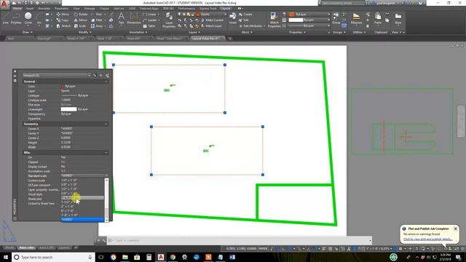The height and width of the screenshot is (262, 466).
Task: Choose *VARIES* option in scale list
Action: tap(82, 220)
